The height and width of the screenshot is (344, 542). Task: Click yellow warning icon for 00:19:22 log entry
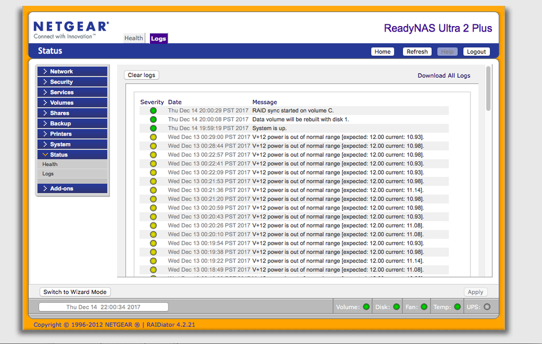(x=153, y=261)
